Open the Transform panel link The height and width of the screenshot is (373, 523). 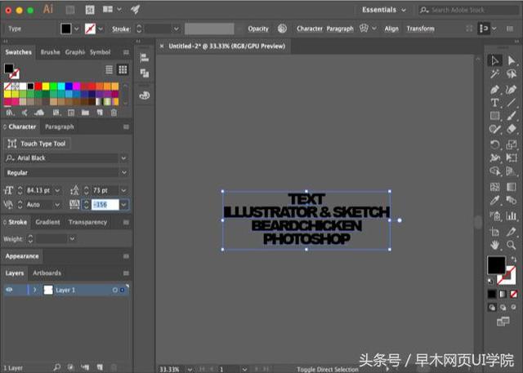click(x=420, y=29)
